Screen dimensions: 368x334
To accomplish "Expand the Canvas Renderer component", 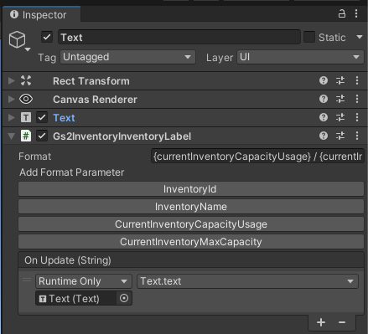I will [11, 99].
